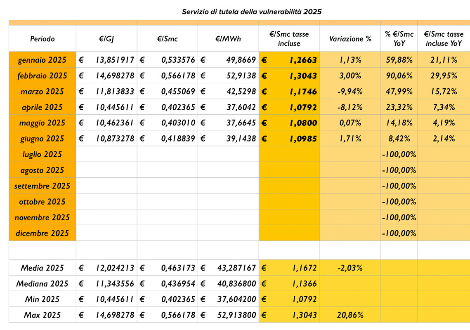Click the 'Max 2025' row label

tap(42, 315)
